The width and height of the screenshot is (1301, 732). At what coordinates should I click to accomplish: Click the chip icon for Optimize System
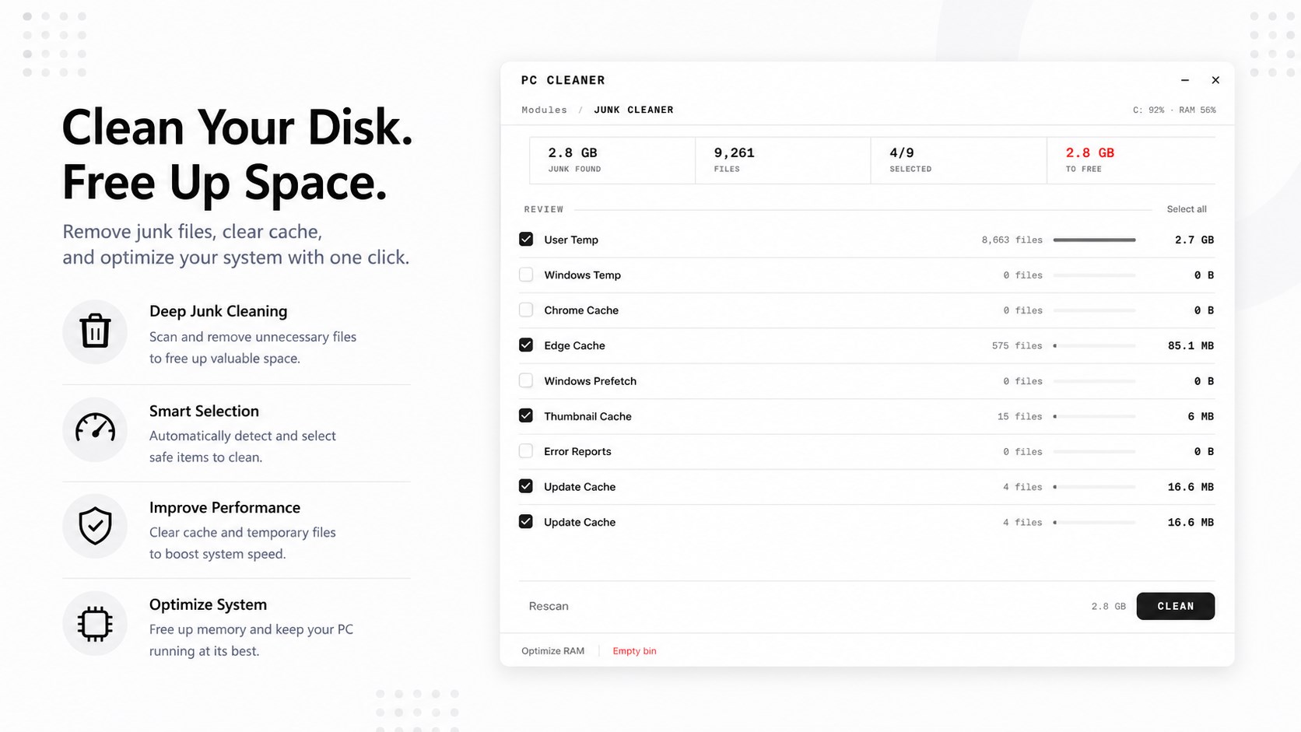coord(95,623)
